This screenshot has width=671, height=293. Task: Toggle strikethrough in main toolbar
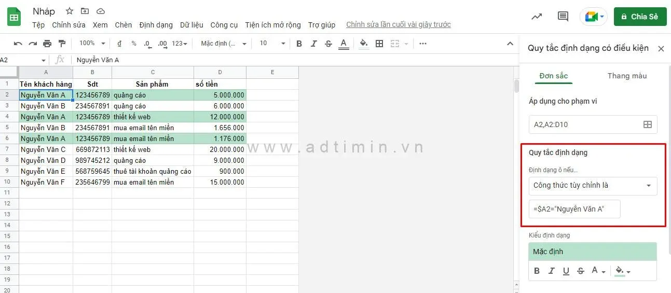tap(328, 44)
